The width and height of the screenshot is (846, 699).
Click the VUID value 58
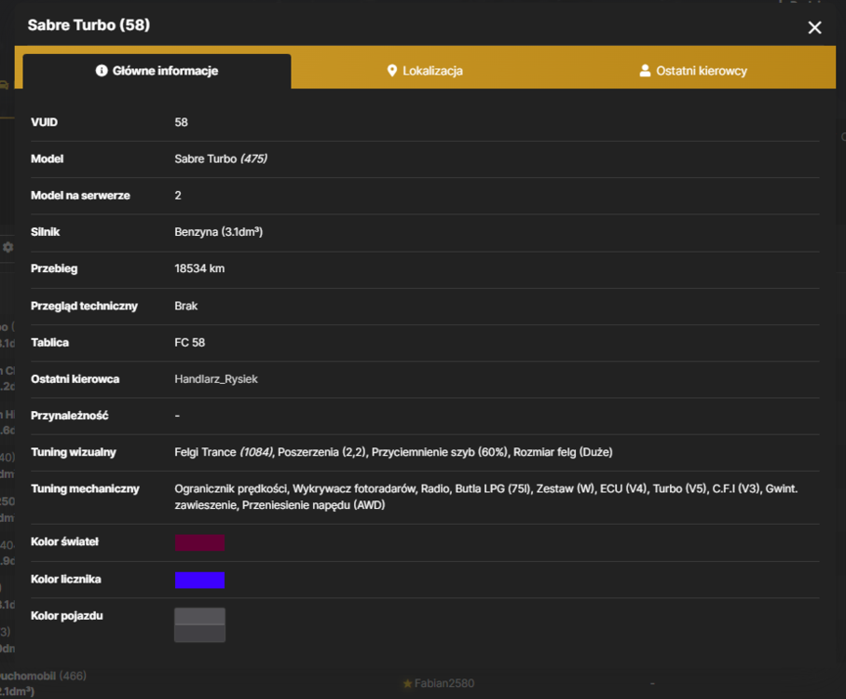point(181,122)
